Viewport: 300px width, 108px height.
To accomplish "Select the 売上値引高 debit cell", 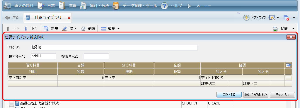I will point(33,78).
